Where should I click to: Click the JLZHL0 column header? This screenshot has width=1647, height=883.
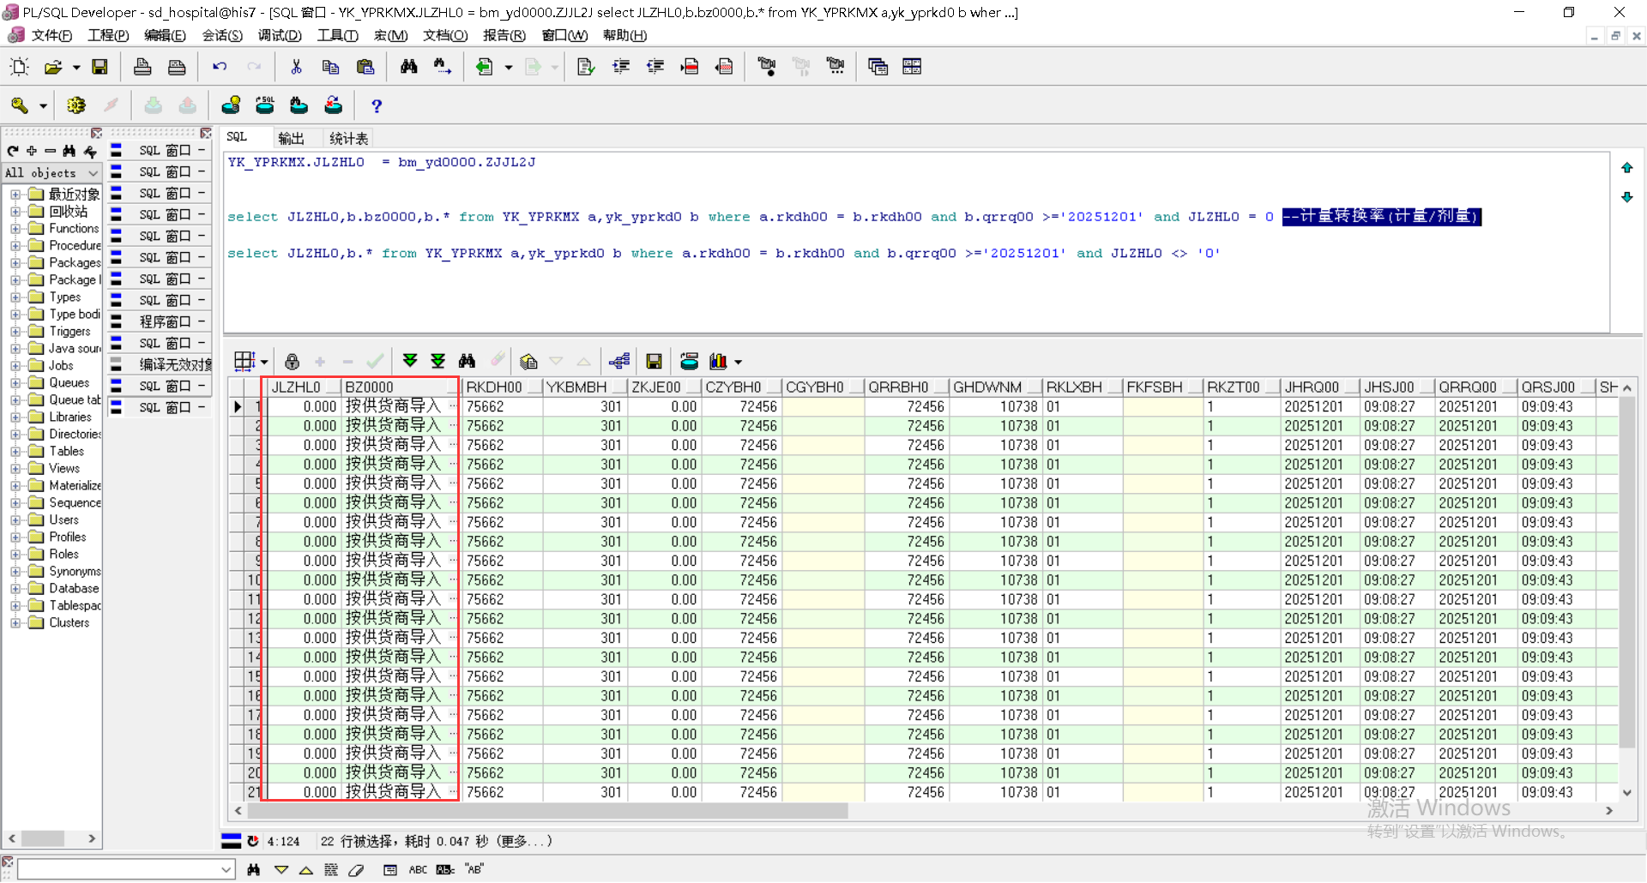(296, 387)
